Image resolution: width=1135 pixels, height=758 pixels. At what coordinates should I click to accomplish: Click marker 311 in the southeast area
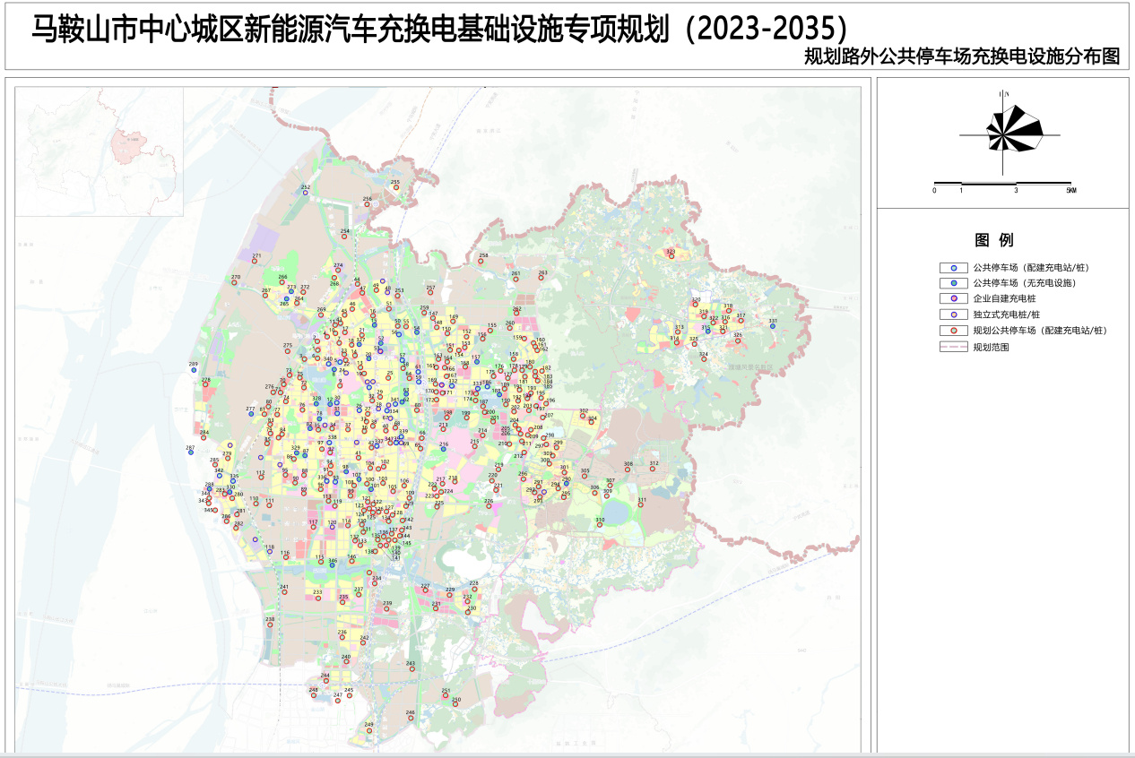tap(642, 505)
